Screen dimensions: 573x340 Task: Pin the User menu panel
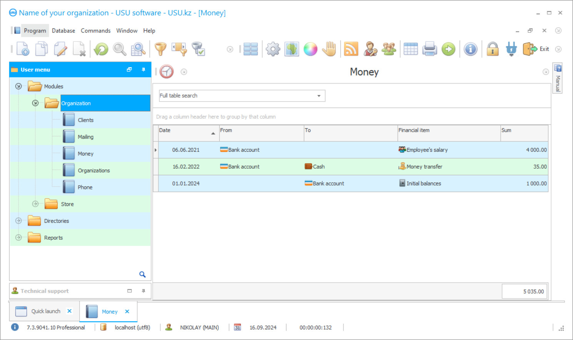pos(143,70)
